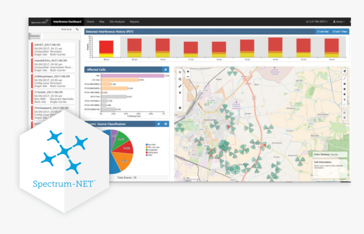
Task: Select the draw circle tool
Action: pos(345,94)
